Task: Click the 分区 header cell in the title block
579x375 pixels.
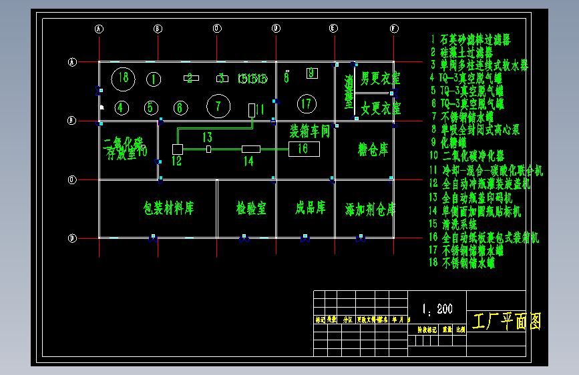Action: click(347, 320)
